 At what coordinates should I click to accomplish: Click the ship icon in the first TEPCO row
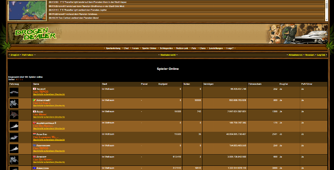point(14,92)
